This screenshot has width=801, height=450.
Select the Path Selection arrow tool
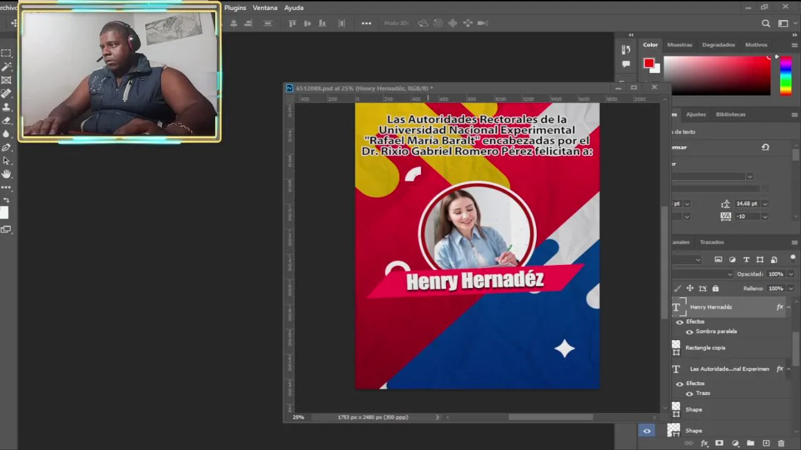tap(6, 161)
